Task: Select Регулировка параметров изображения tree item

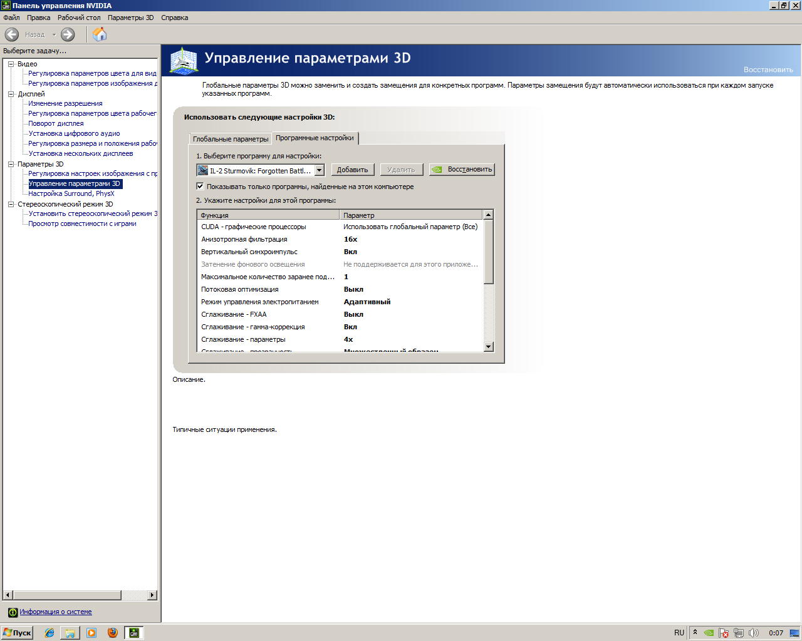Action: coord(93,83)
